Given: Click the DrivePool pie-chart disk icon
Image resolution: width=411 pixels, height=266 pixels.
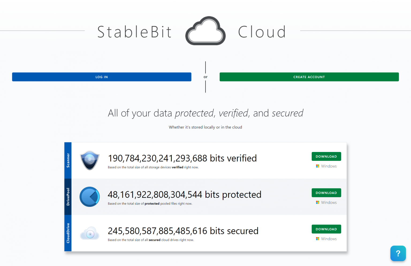Looking at the screenshot, I should click(x=90, y=197).
